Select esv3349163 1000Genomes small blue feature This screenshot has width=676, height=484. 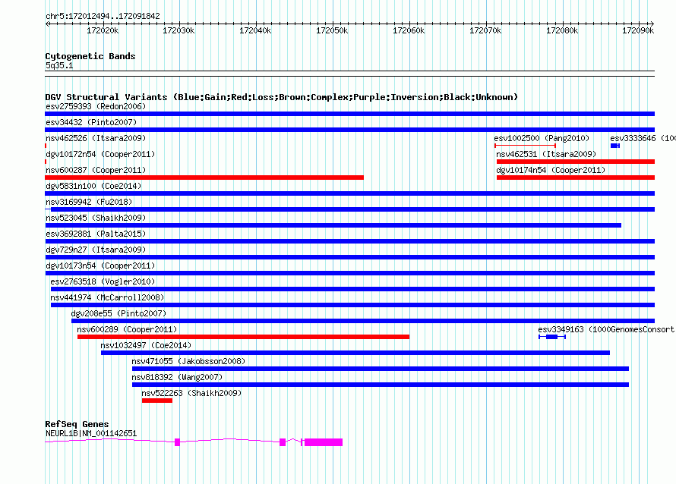coord(552,337)
